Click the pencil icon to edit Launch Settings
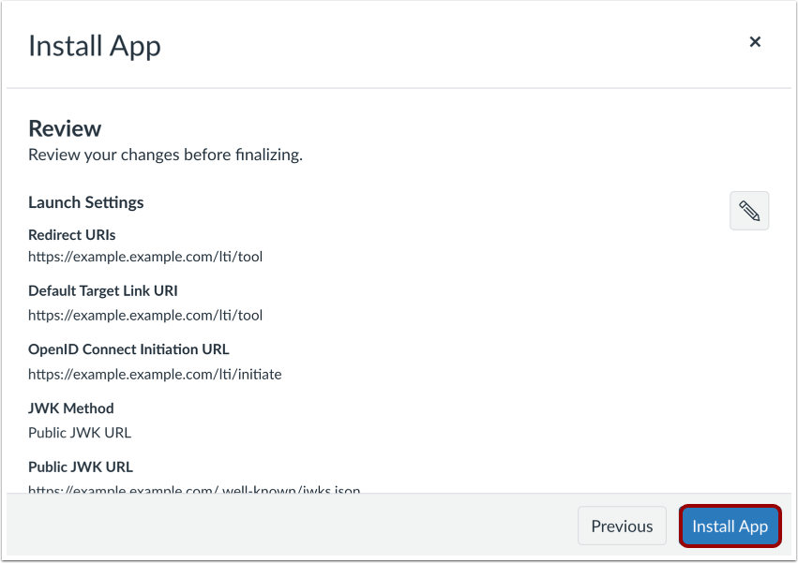The image size is (798, 563). pyautogui.click(x=748, y=210)
